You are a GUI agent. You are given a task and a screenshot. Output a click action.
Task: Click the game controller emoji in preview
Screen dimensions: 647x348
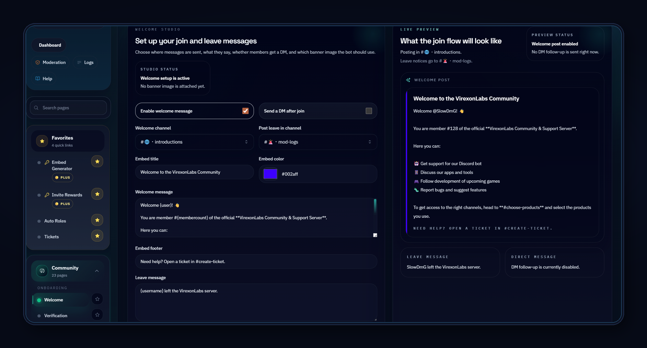416,181
